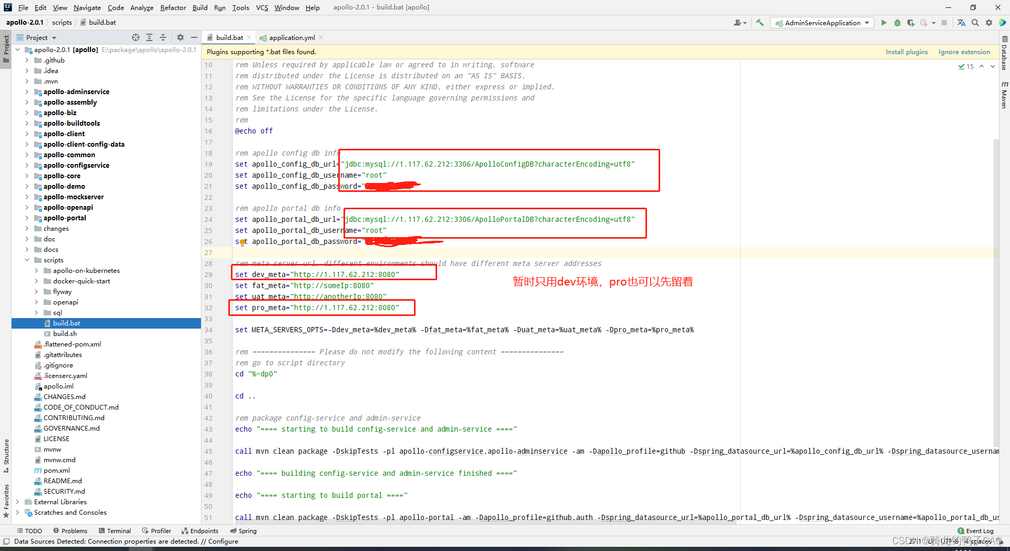1010x551 pixels.
Task: Close the application.yml tab
Action: tap(321, 37)
